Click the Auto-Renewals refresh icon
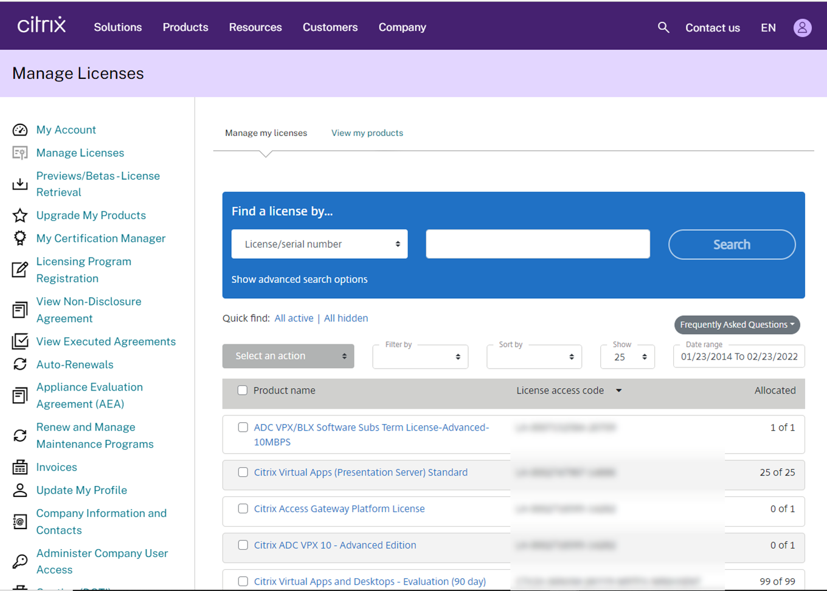The height and width of the screenshot is (591, 827). tap(20, 364)
